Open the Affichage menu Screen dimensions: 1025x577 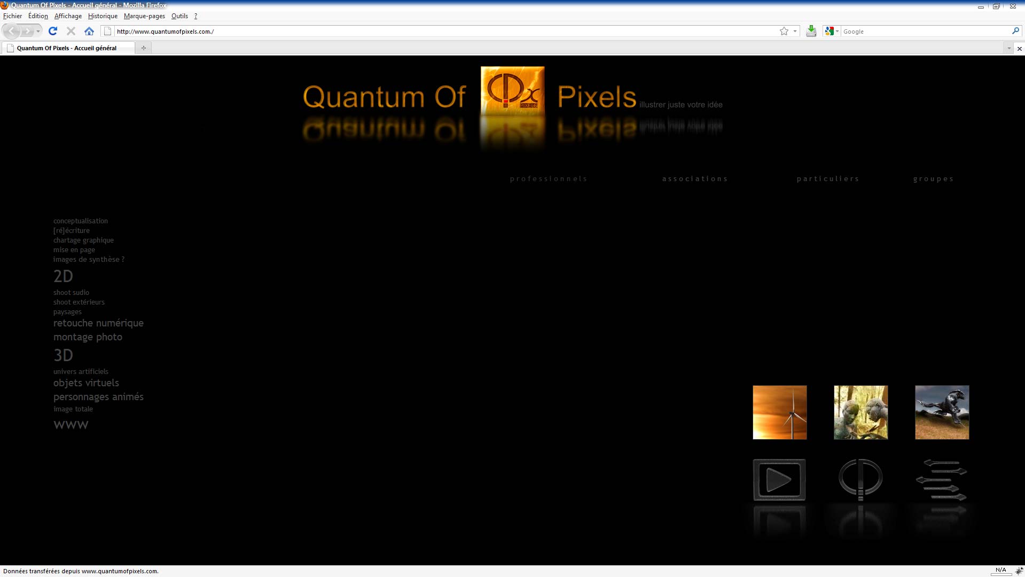68,16
